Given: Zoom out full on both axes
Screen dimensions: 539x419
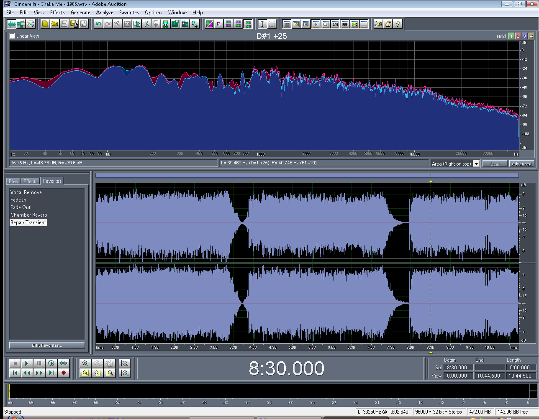Looking at the screenshot, I should (x=110, y=363).
